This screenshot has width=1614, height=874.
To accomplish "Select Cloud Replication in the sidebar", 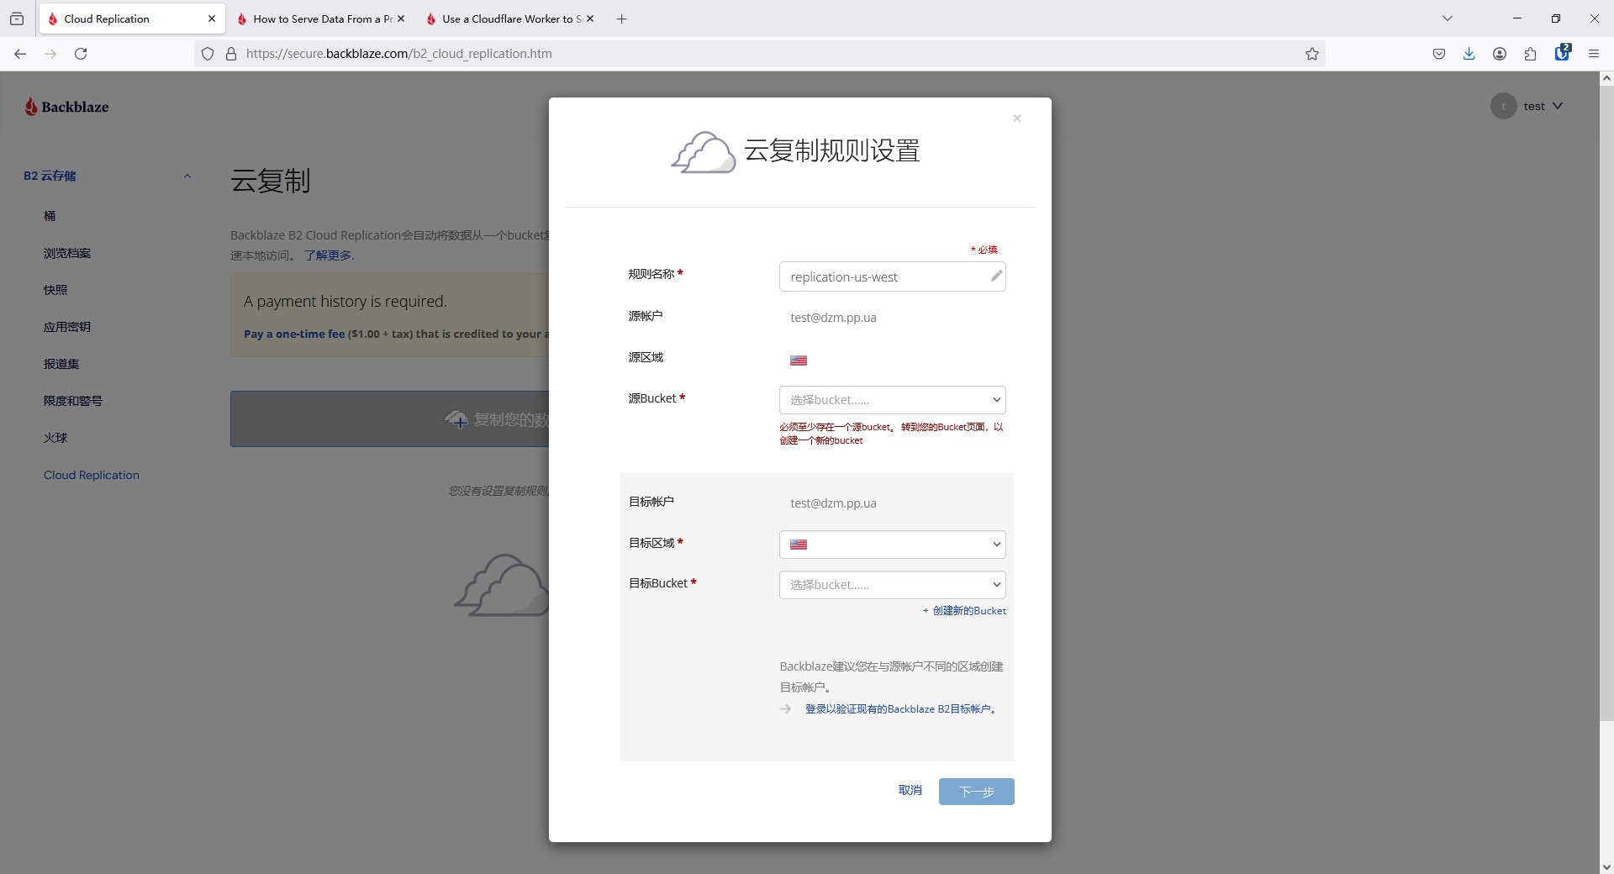I will click(92, 475).
